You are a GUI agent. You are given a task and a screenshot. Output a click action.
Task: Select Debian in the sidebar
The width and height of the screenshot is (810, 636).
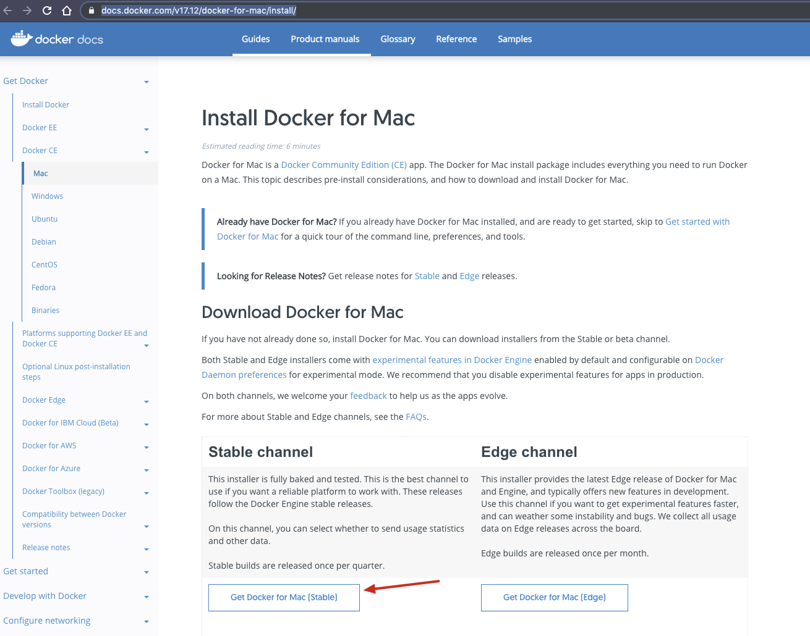tap(44, 242)
